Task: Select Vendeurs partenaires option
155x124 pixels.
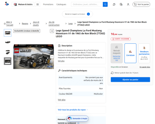Action: [x=144, y=53]
